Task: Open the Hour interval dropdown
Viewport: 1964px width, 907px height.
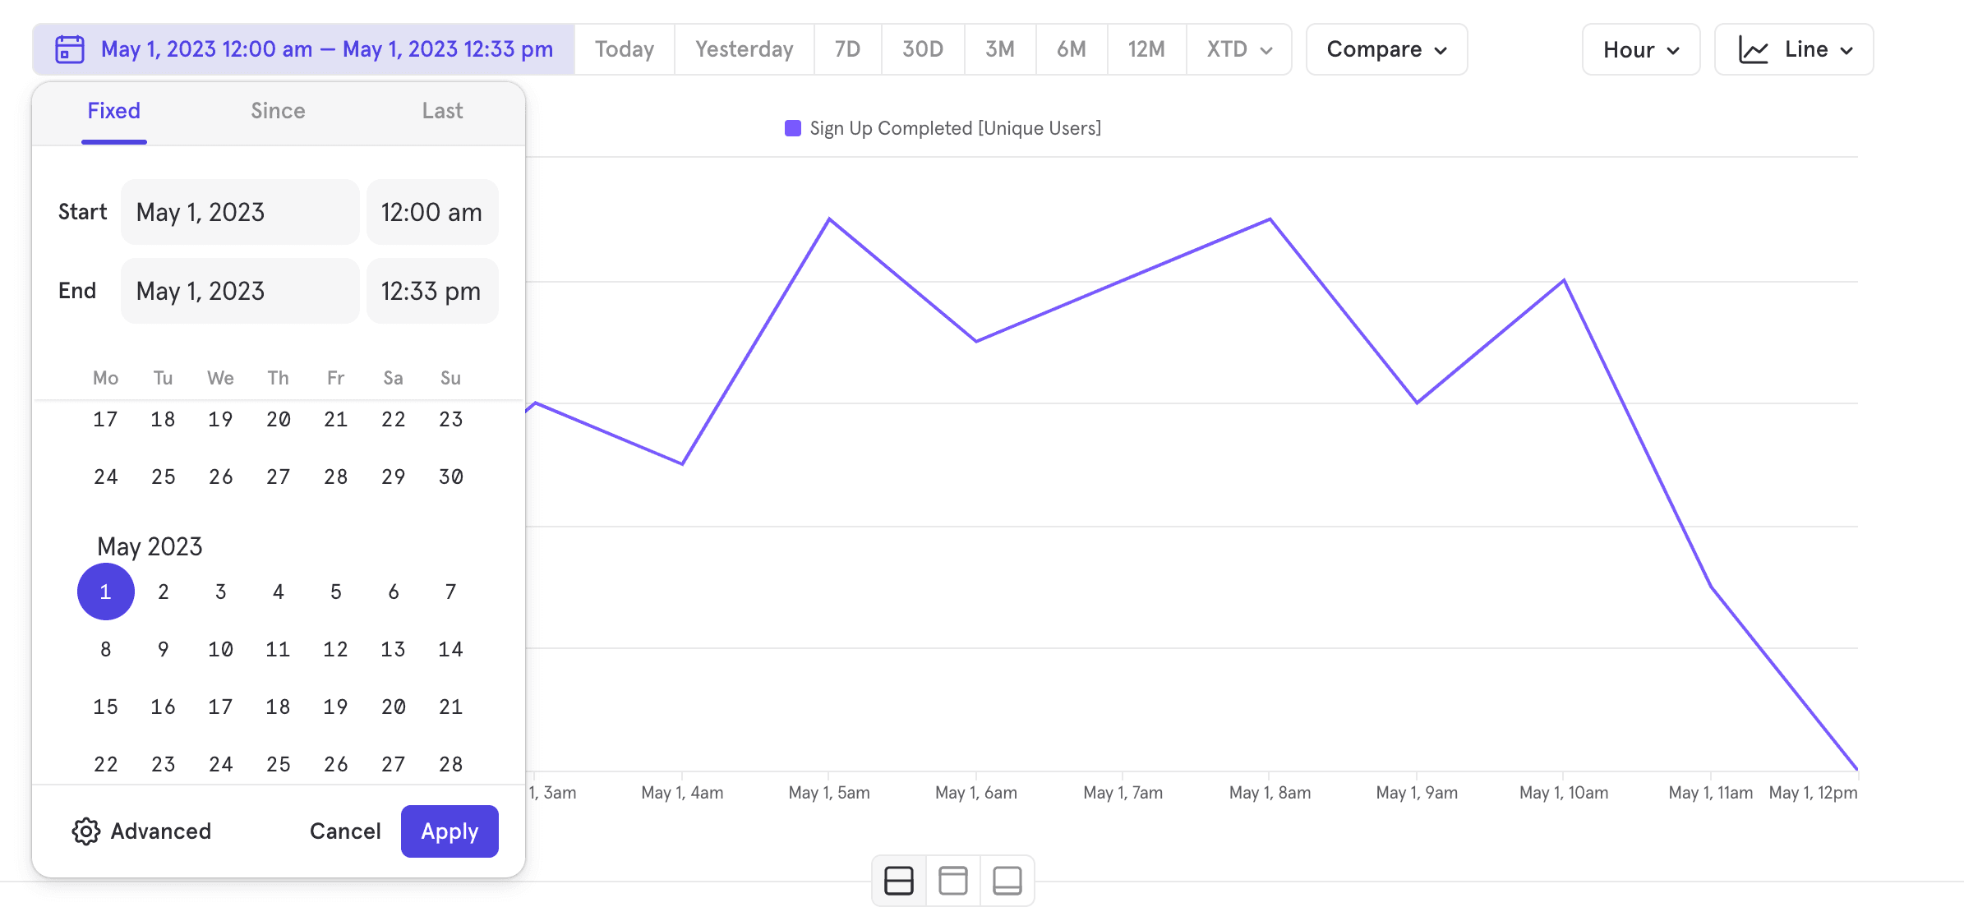Action: pos(1640,49)
